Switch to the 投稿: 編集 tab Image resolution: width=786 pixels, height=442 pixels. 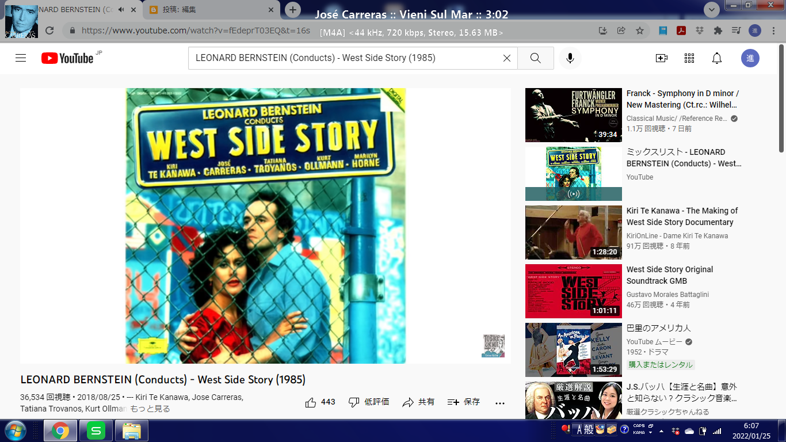point(211,10)
